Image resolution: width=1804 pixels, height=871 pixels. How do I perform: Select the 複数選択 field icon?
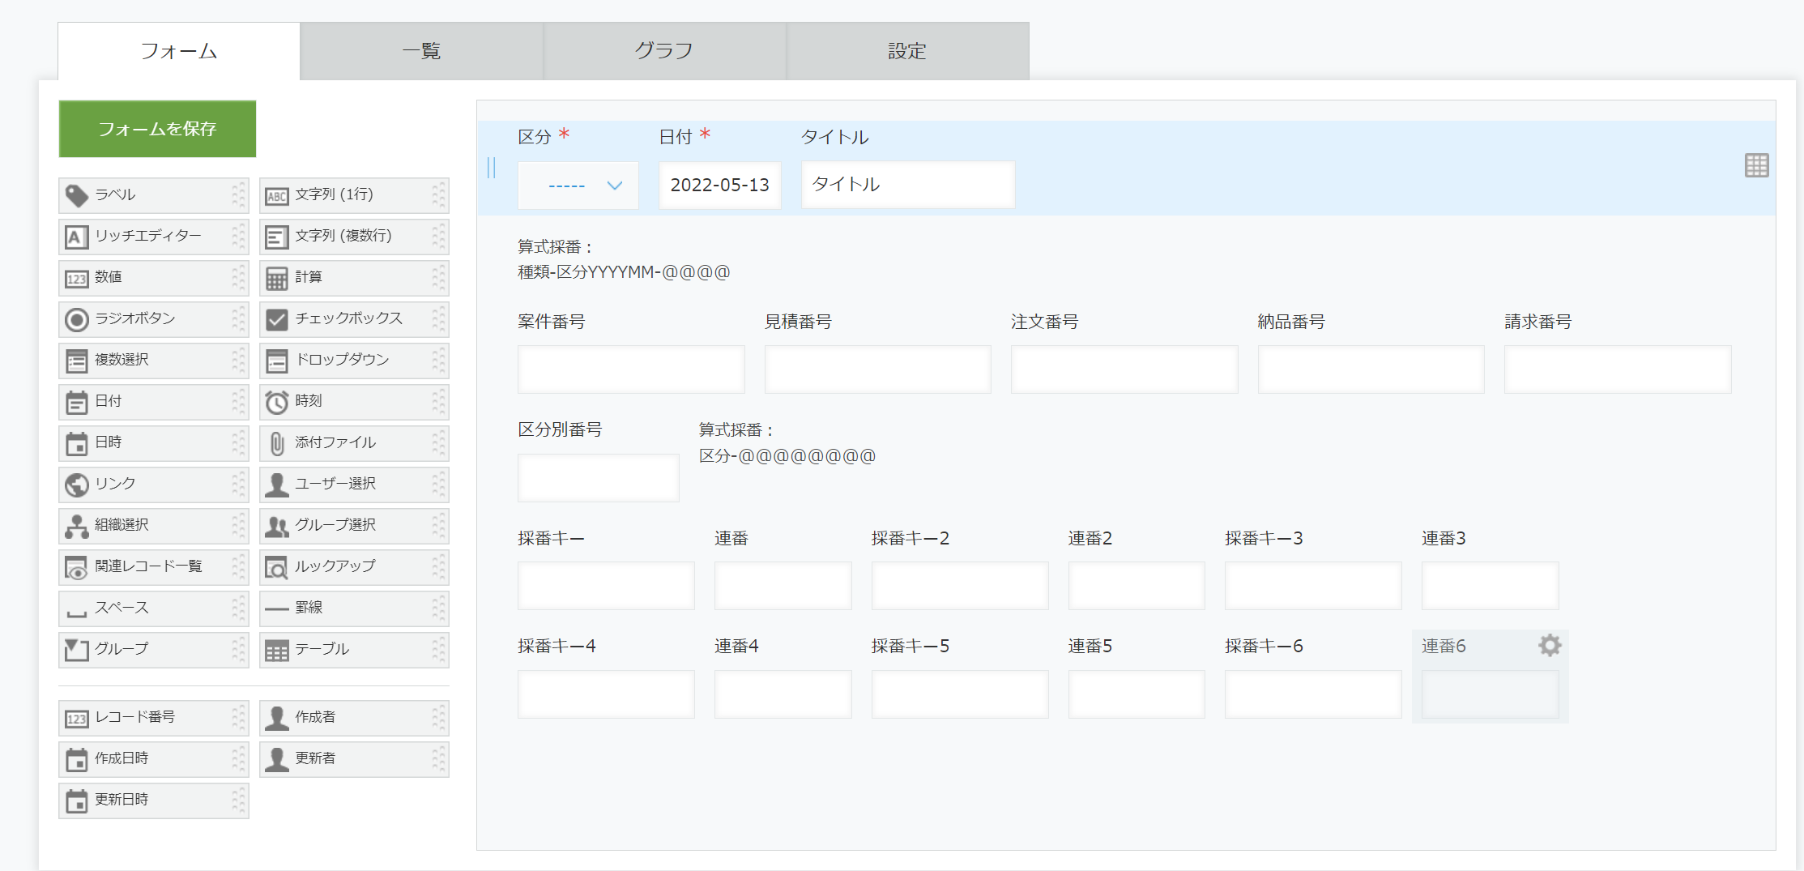[x=76, y=361]
